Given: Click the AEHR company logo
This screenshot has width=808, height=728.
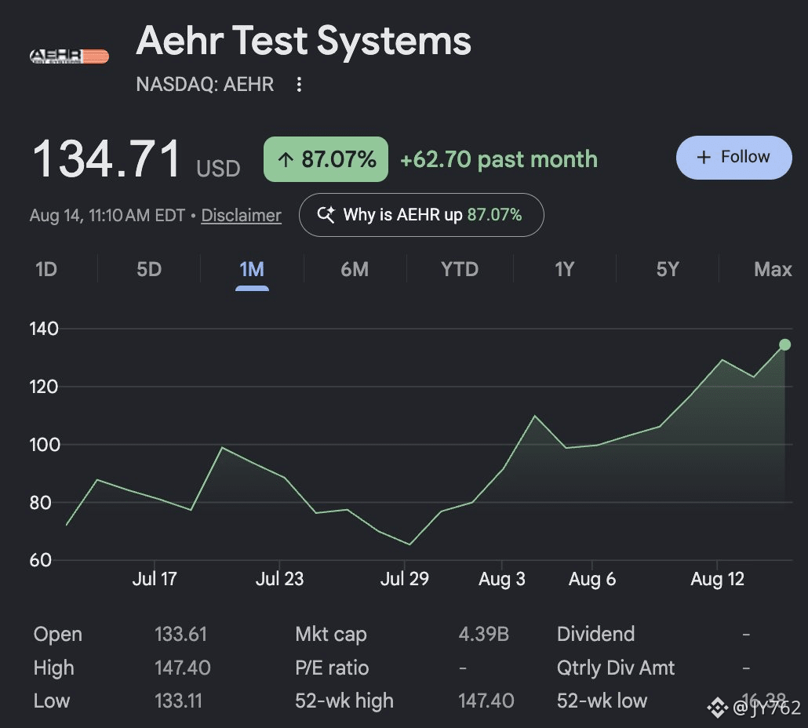Looking at the screenshot, I should click(69, 56).
